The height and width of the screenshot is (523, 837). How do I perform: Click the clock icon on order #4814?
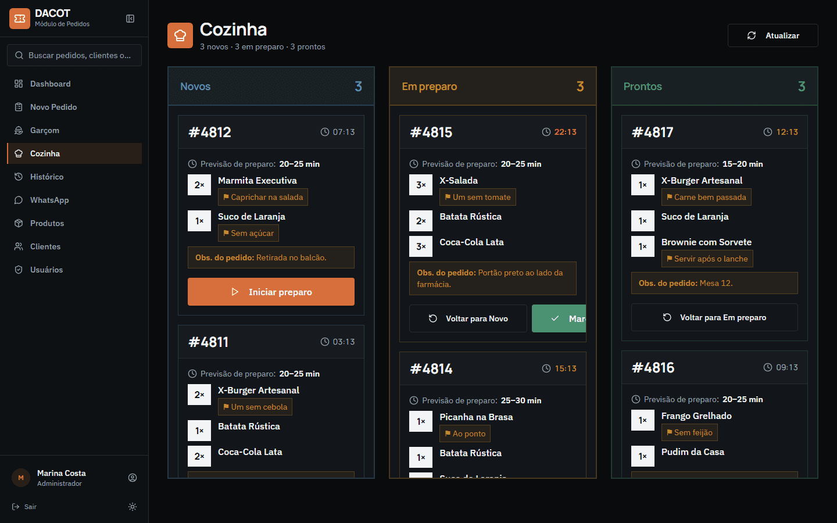coord(546,368)
